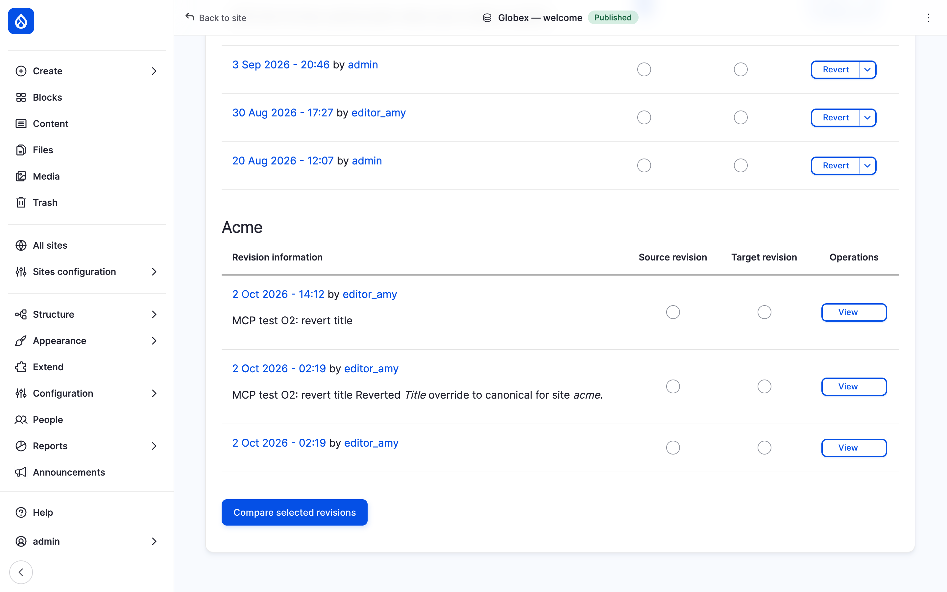This screenshot has height=592, width=947.
Task: Select target revision for 2 Oct 14:12 Acme row
Action: pos(764,312)
